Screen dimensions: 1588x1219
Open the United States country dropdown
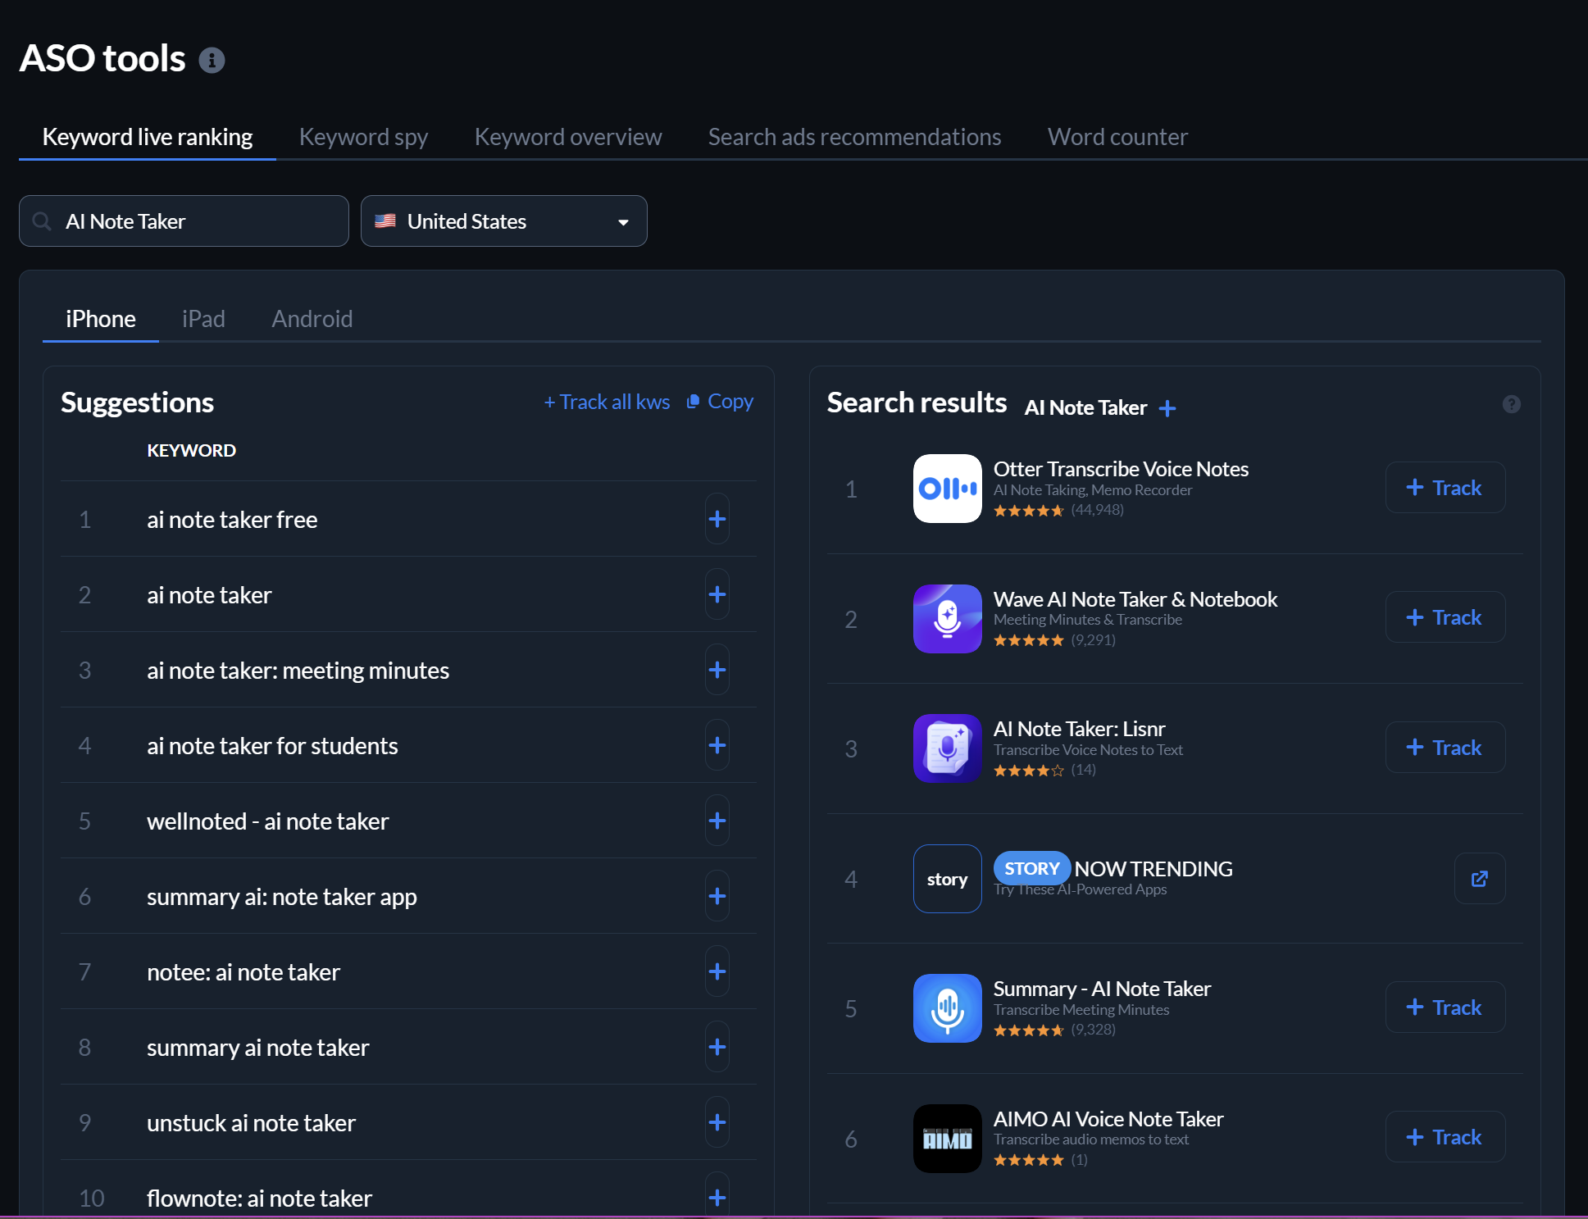[x=503, y=221]
